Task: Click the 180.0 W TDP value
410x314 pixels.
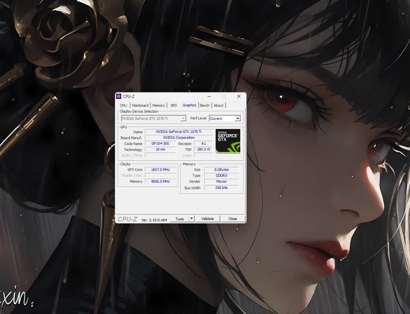Action: click(x=203, y=149)
